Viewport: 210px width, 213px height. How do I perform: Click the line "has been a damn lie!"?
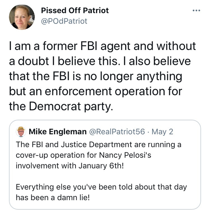52,197
